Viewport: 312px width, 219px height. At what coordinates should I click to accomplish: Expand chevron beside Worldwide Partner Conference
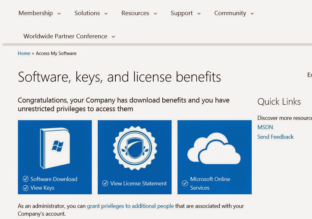[x=113, y=37]
